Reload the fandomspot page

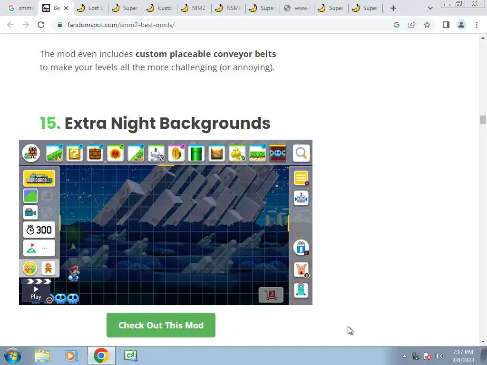pyautogui.click(x=41, y=25)
